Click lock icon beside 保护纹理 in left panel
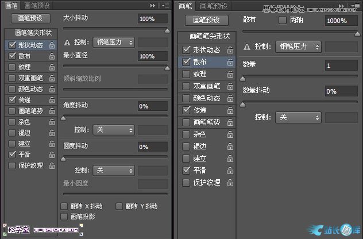 (52, 165)
